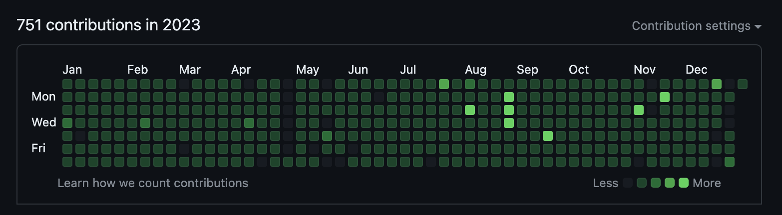Select the January 1 cell, first in Sunday row
The height and width of the screenshot is (215, 782).
coord(67,84)
